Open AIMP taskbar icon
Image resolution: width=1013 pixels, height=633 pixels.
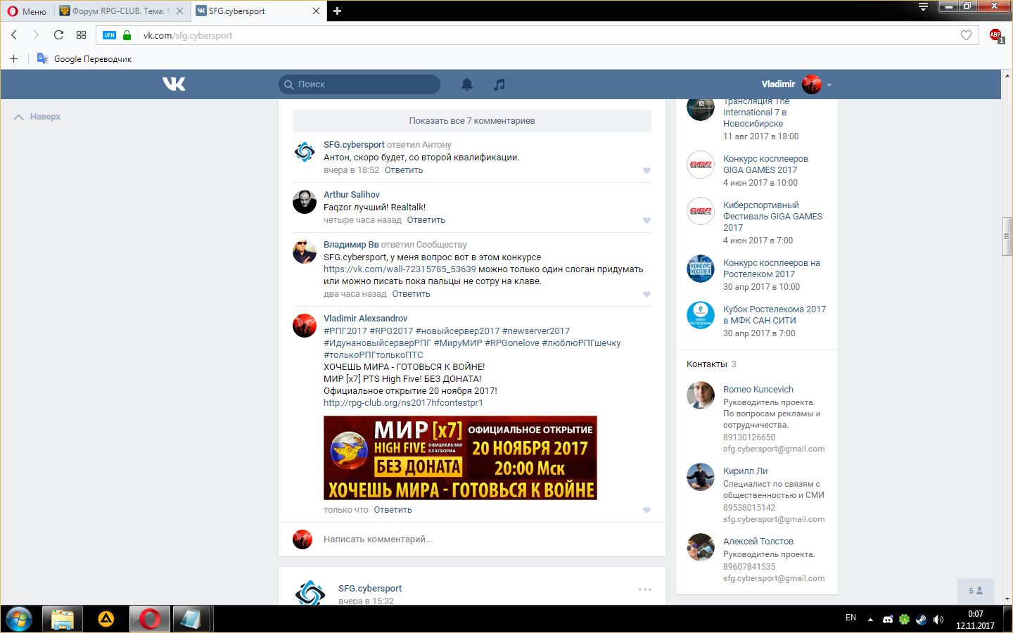(x=106, y=620)
